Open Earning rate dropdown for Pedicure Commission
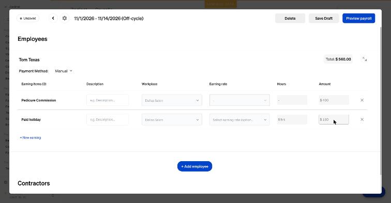This screenshot has height=203, width=391. (x=239, y=100)
